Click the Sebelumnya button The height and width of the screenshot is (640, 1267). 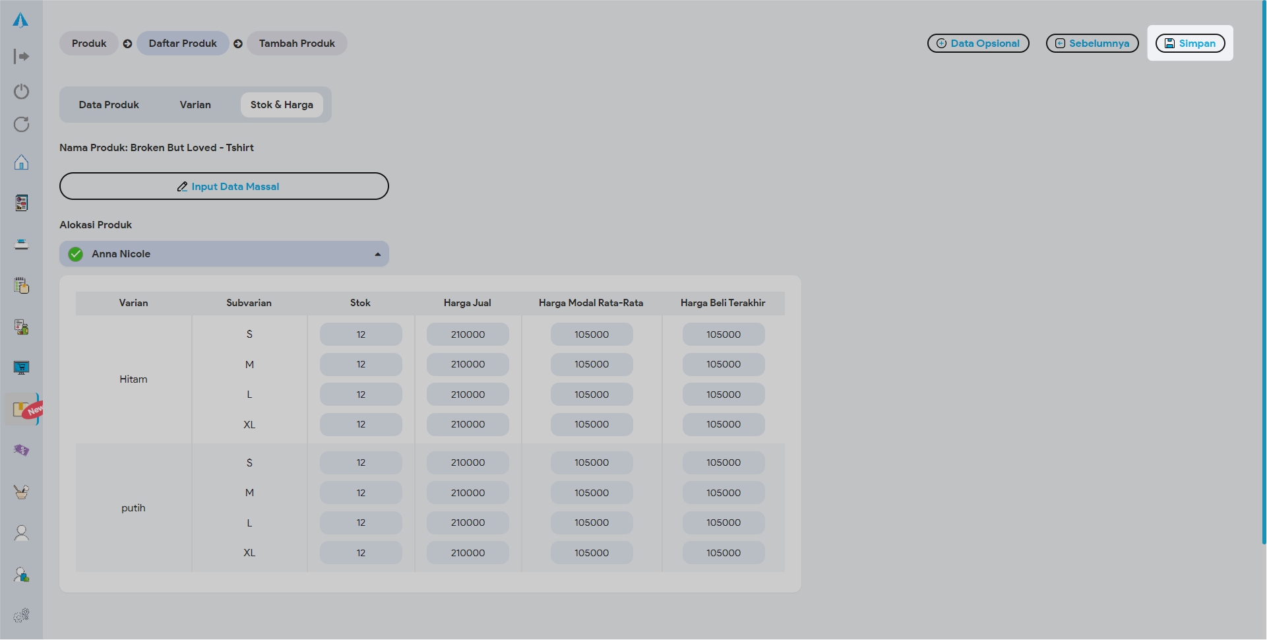click(x=1092, y=44)
